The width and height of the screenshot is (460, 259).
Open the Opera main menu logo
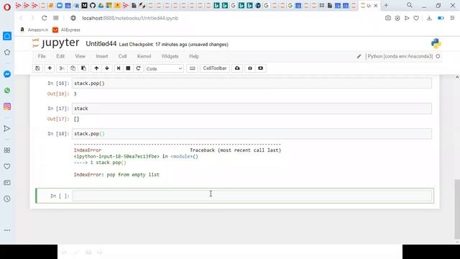[7, 6]
